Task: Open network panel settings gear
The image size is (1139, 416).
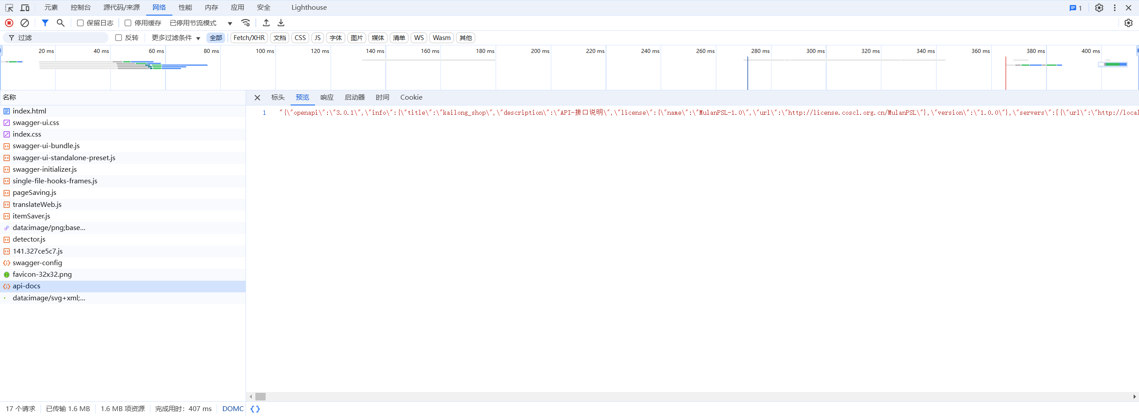Action: [1128, 23]
